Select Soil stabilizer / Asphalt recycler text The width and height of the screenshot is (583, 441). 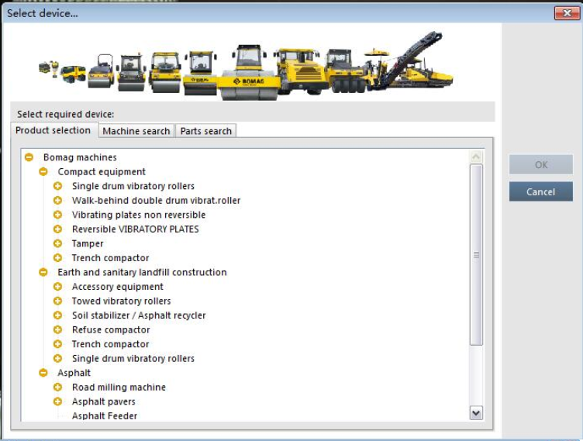click(139, 315)
